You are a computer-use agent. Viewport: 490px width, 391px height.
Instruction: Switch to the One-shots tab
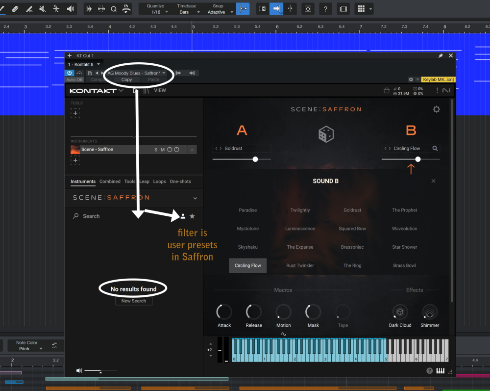[x=180, y=182]
